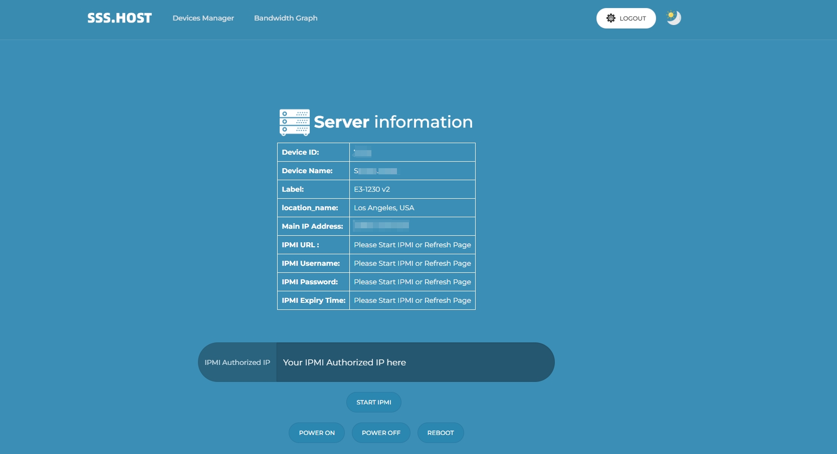Click the Main IP Address: row label
Image resolution: width=837 pixels, height=454 pixels.
pos(312,226)
